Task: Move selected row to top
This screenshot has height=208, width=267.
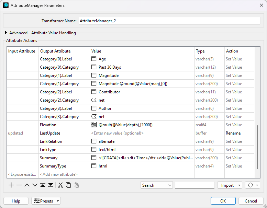Action: click(x=43, y=185)
